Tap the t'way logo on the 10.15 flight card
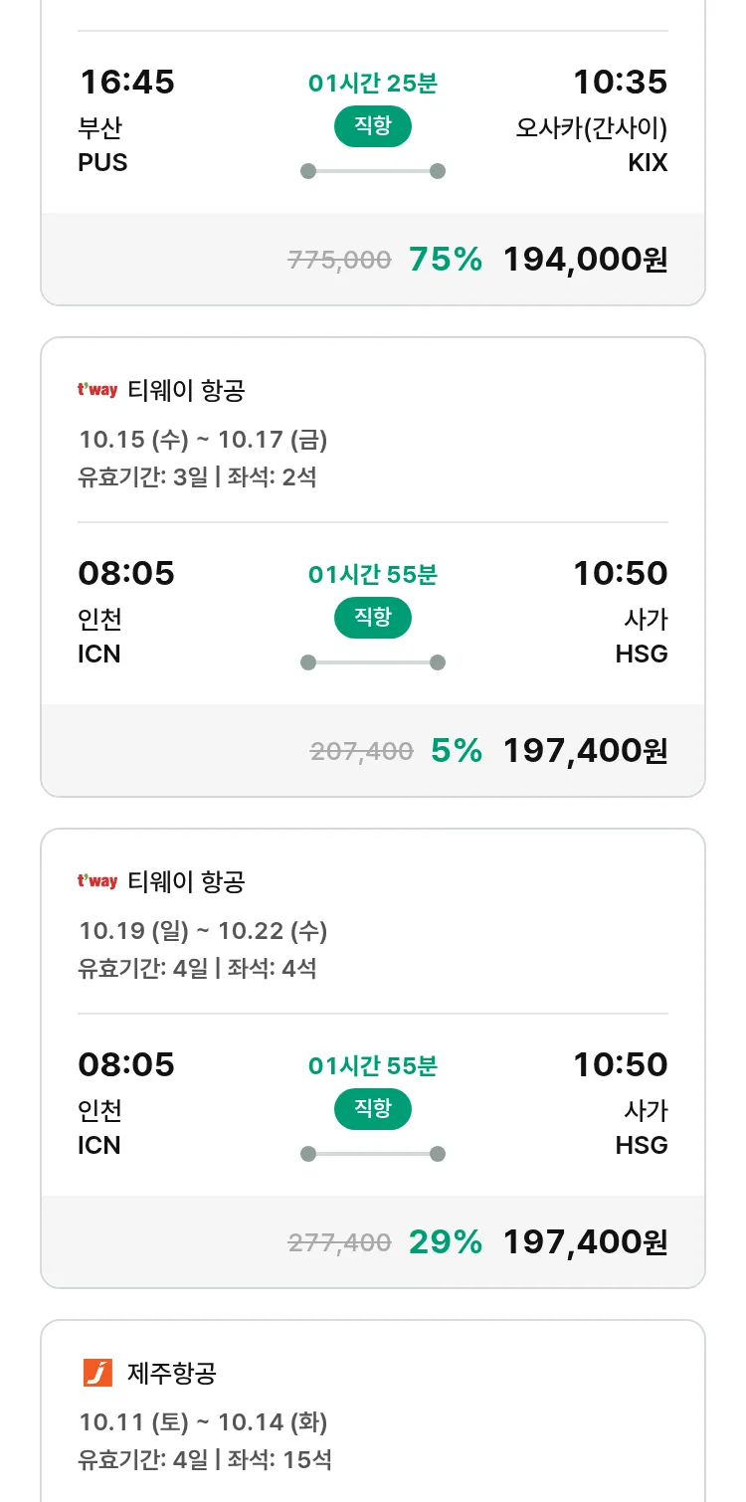This screenshot has width=746, height=1502. [x=97, y=390]
